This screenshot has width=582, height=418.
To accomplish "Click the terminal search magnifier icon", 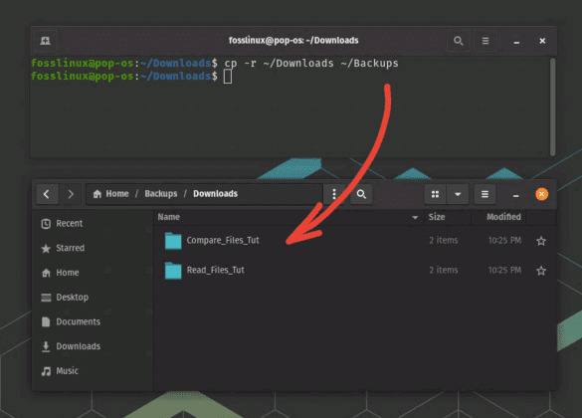I will pyautogui.click(x=459, y=41).
